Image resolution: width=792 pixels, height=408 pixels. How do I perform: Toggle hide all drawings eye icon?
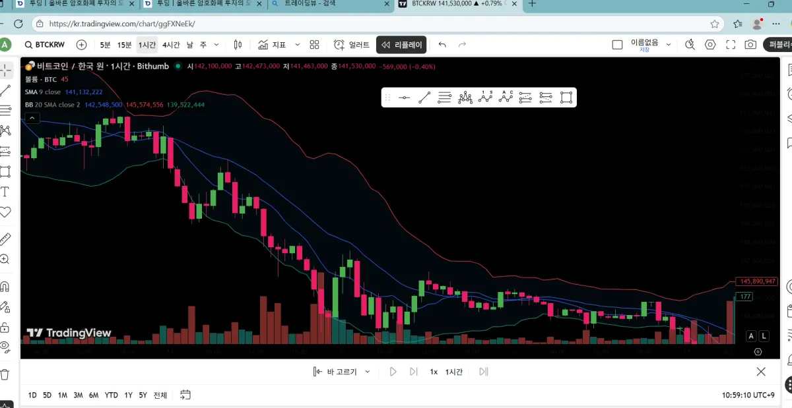[x=5, y=347]
